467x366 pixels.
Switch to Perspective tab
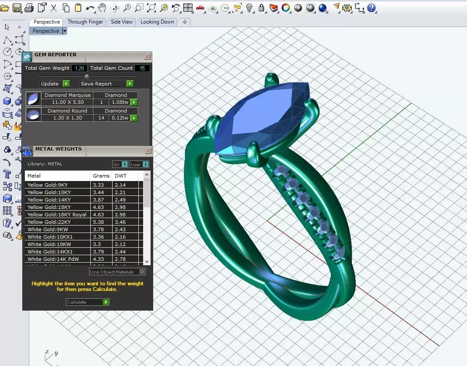point(46,22)
